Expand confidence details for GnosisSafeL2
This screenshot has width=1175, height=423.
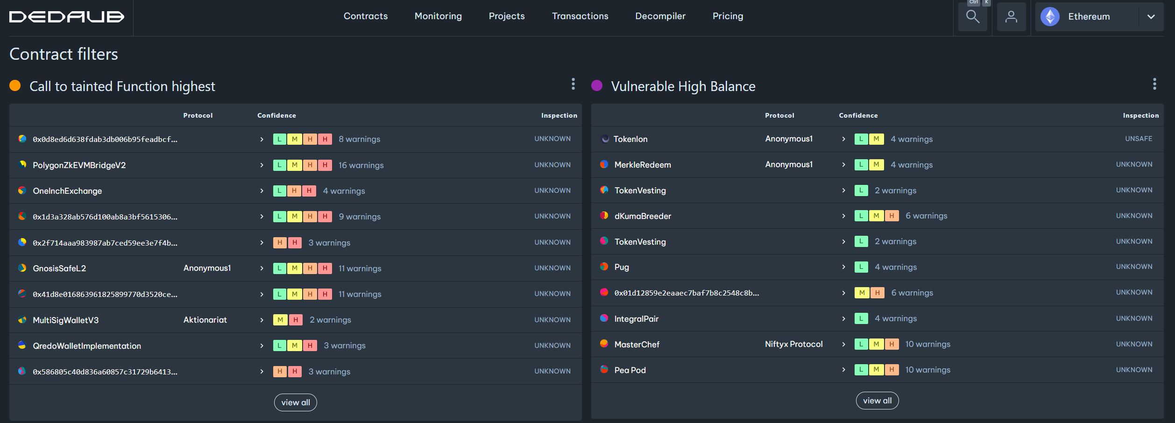coord(262,268)
